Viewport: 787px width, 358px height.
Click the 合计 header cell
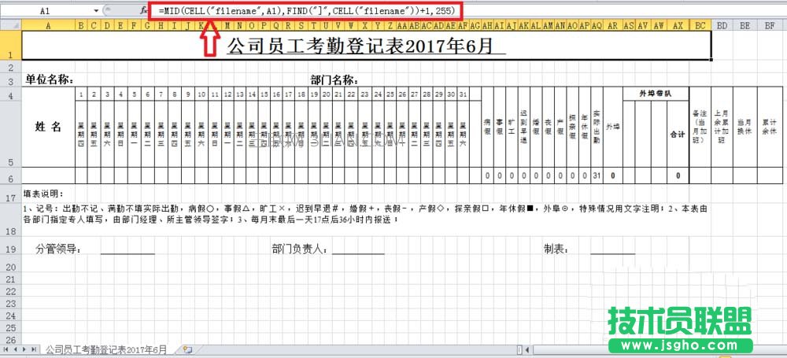coord(678,134)
